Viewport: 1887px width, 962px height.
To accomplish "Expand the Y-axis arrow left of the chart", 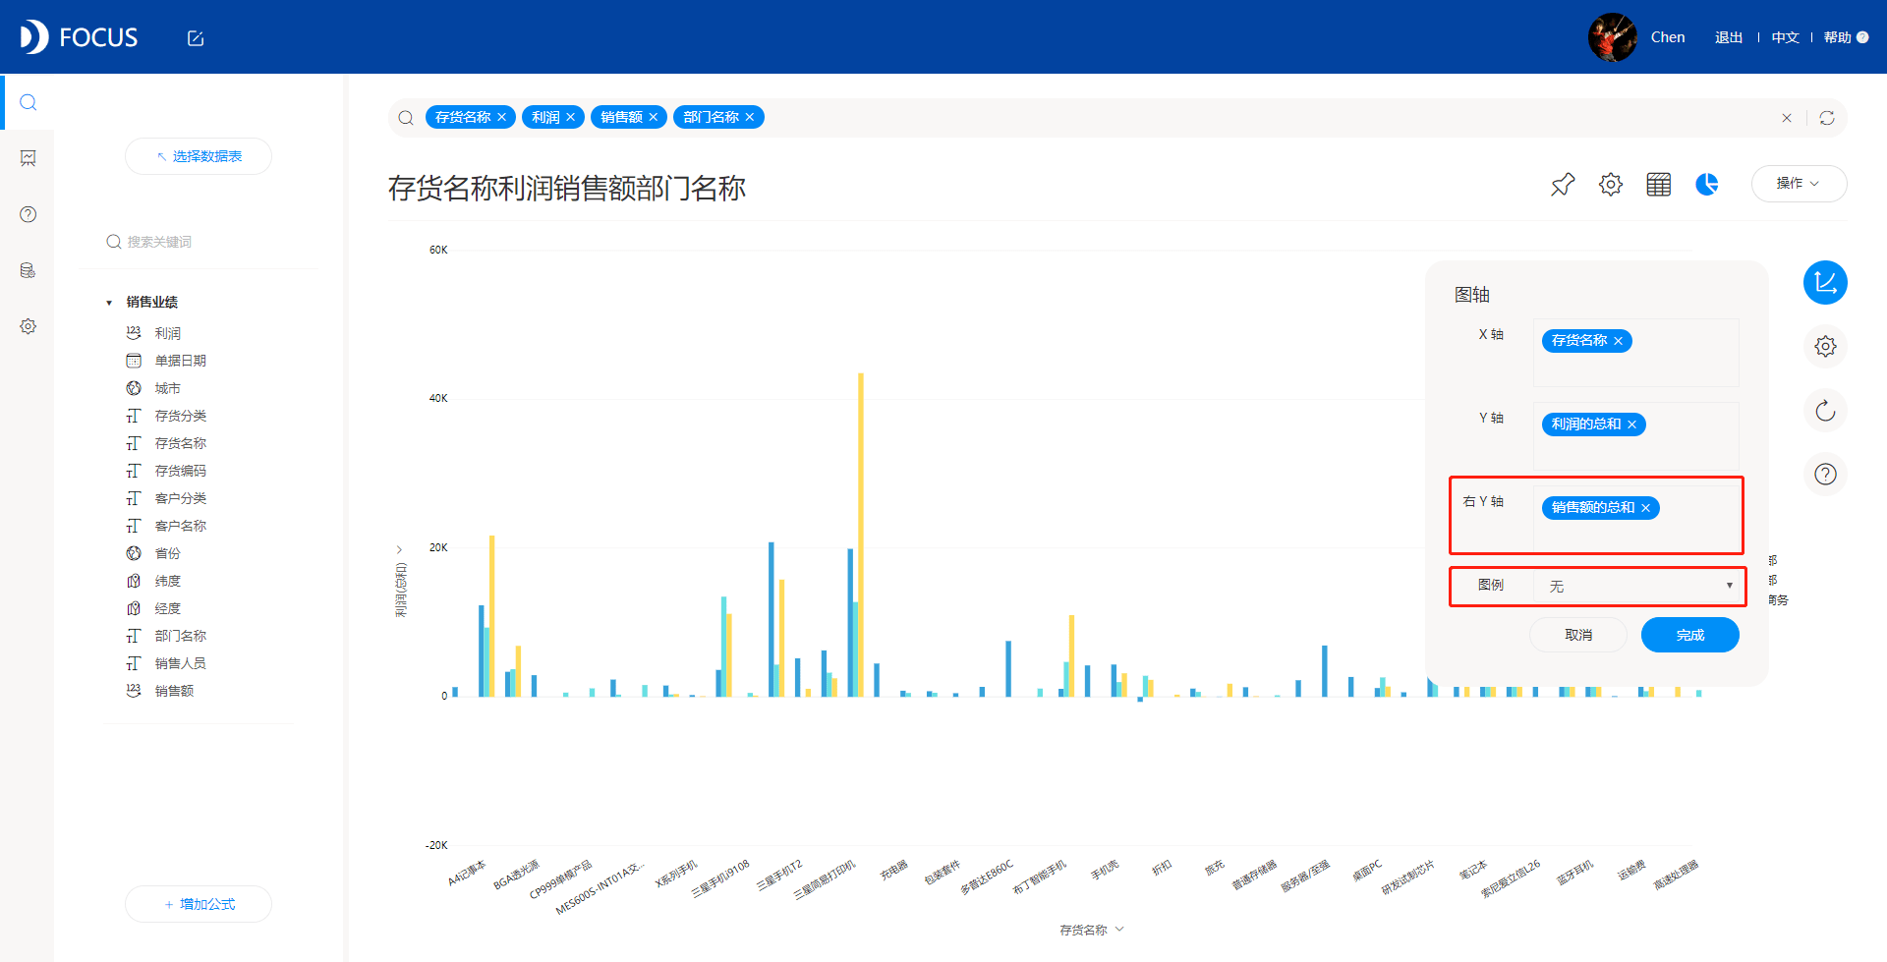I will [399, 549].
